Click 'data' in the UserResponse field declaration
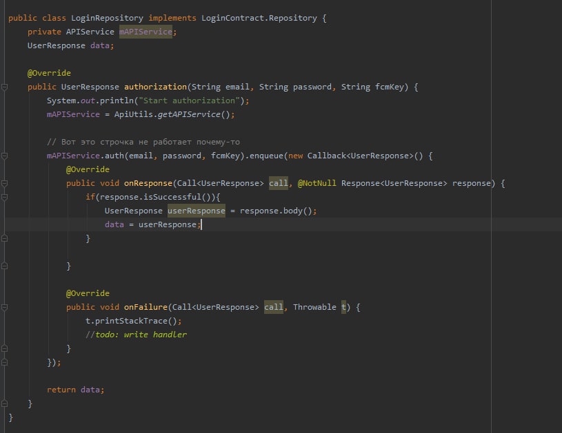The height and width of the screenshot is (433, 562). (99, 45)
